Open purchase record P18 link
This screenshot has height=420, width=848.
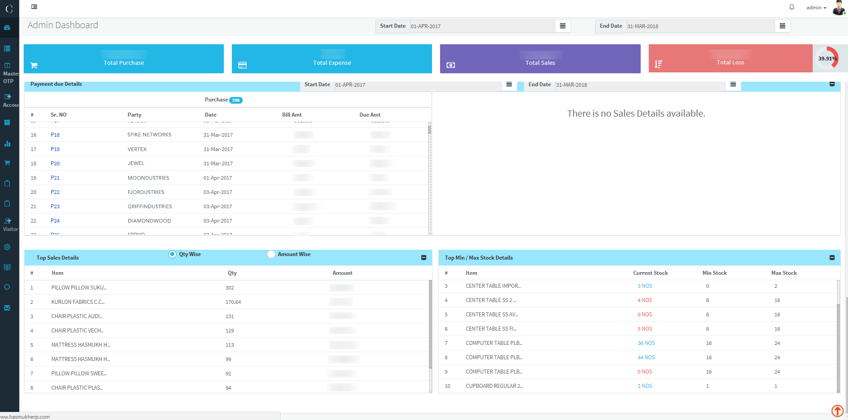[55, 135]
